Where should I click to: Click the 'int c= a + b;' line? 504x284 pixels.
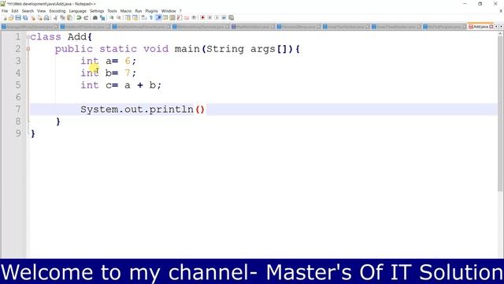[x=120, y=85]
